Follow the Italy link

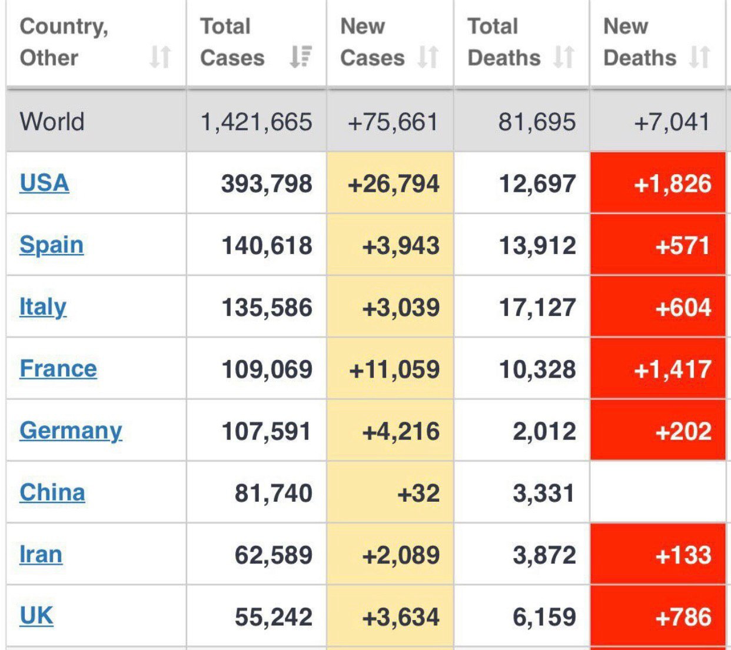42,307
